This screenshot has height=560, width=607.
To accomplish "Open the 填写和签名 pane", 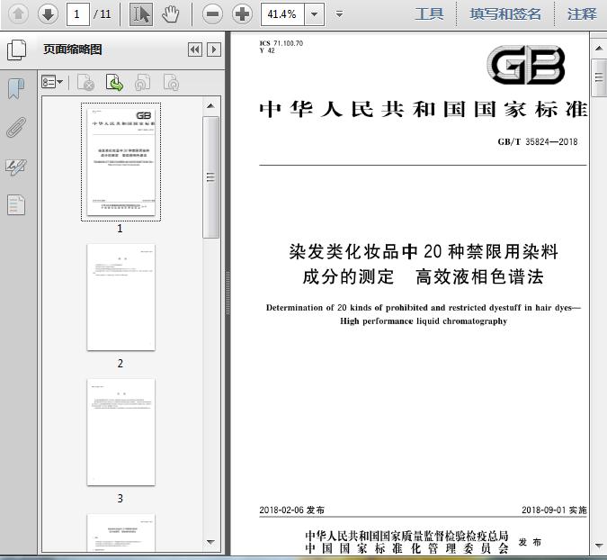I will pyautogui.click(x=505, y=14).
